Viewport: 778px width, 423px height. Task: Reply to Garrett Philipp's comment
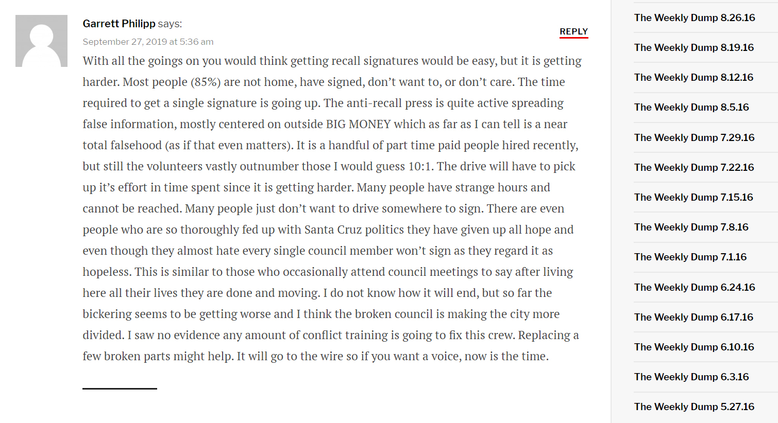coord(573,31)
